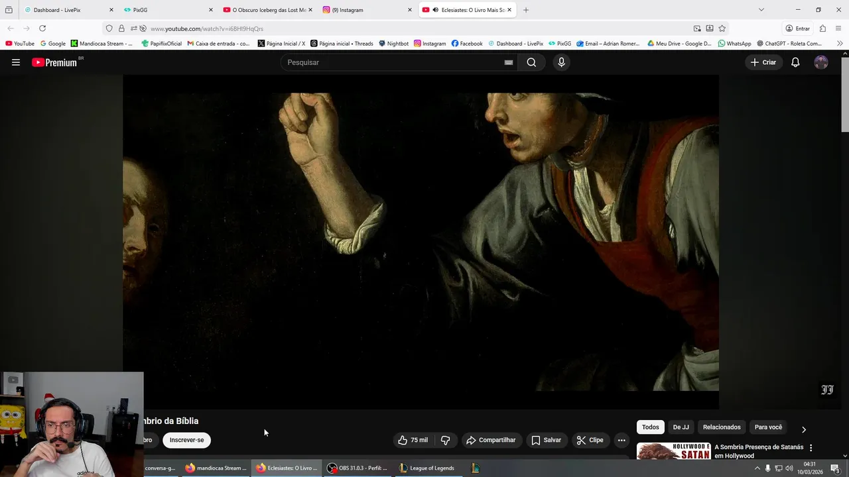849x477 pixels.
Task: Show more bookmarks overflow chevron
Action: click(840, 44)
